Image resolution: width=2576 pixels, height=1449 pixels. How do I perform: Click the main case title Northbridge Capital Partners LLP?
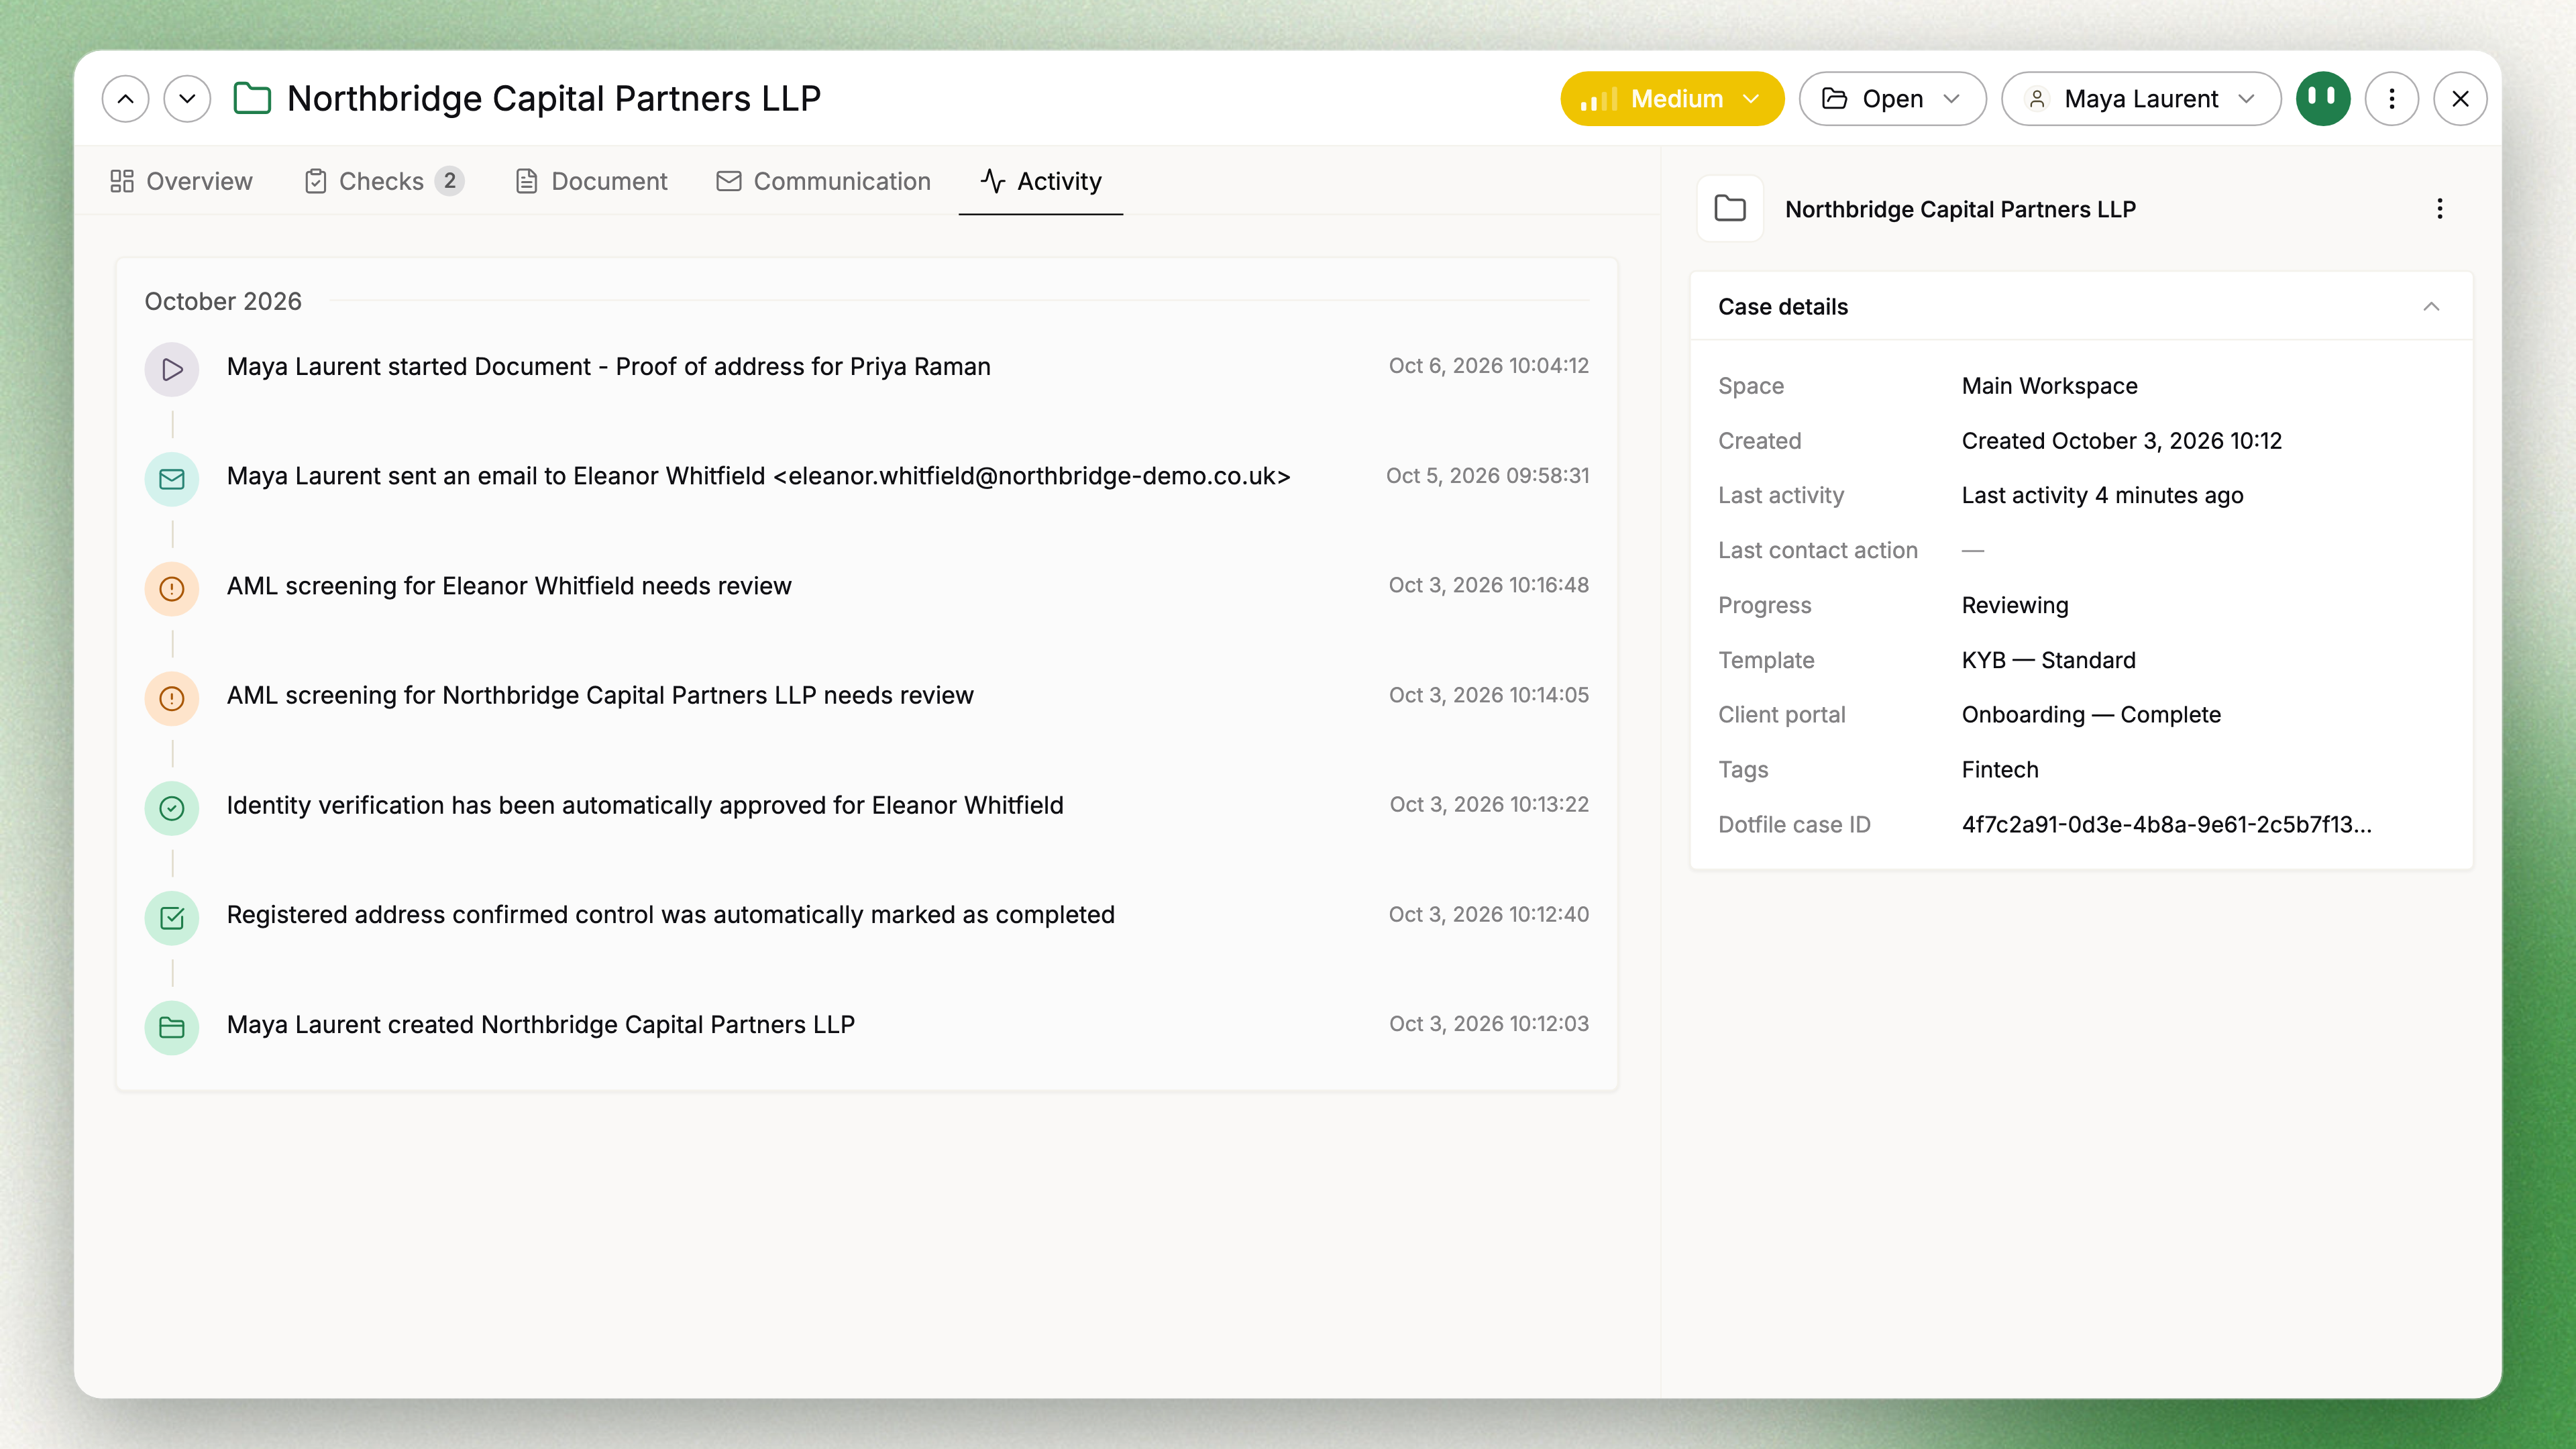[x=553, y=99]
